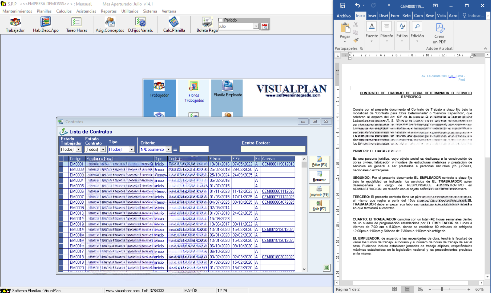Open D.Fijos Variab. toolbar icon
This screenshot has height=293, width=491.
tap(141, 24)
